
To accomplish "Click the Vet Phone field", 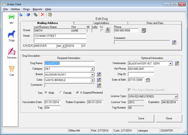I will [141, 69].
